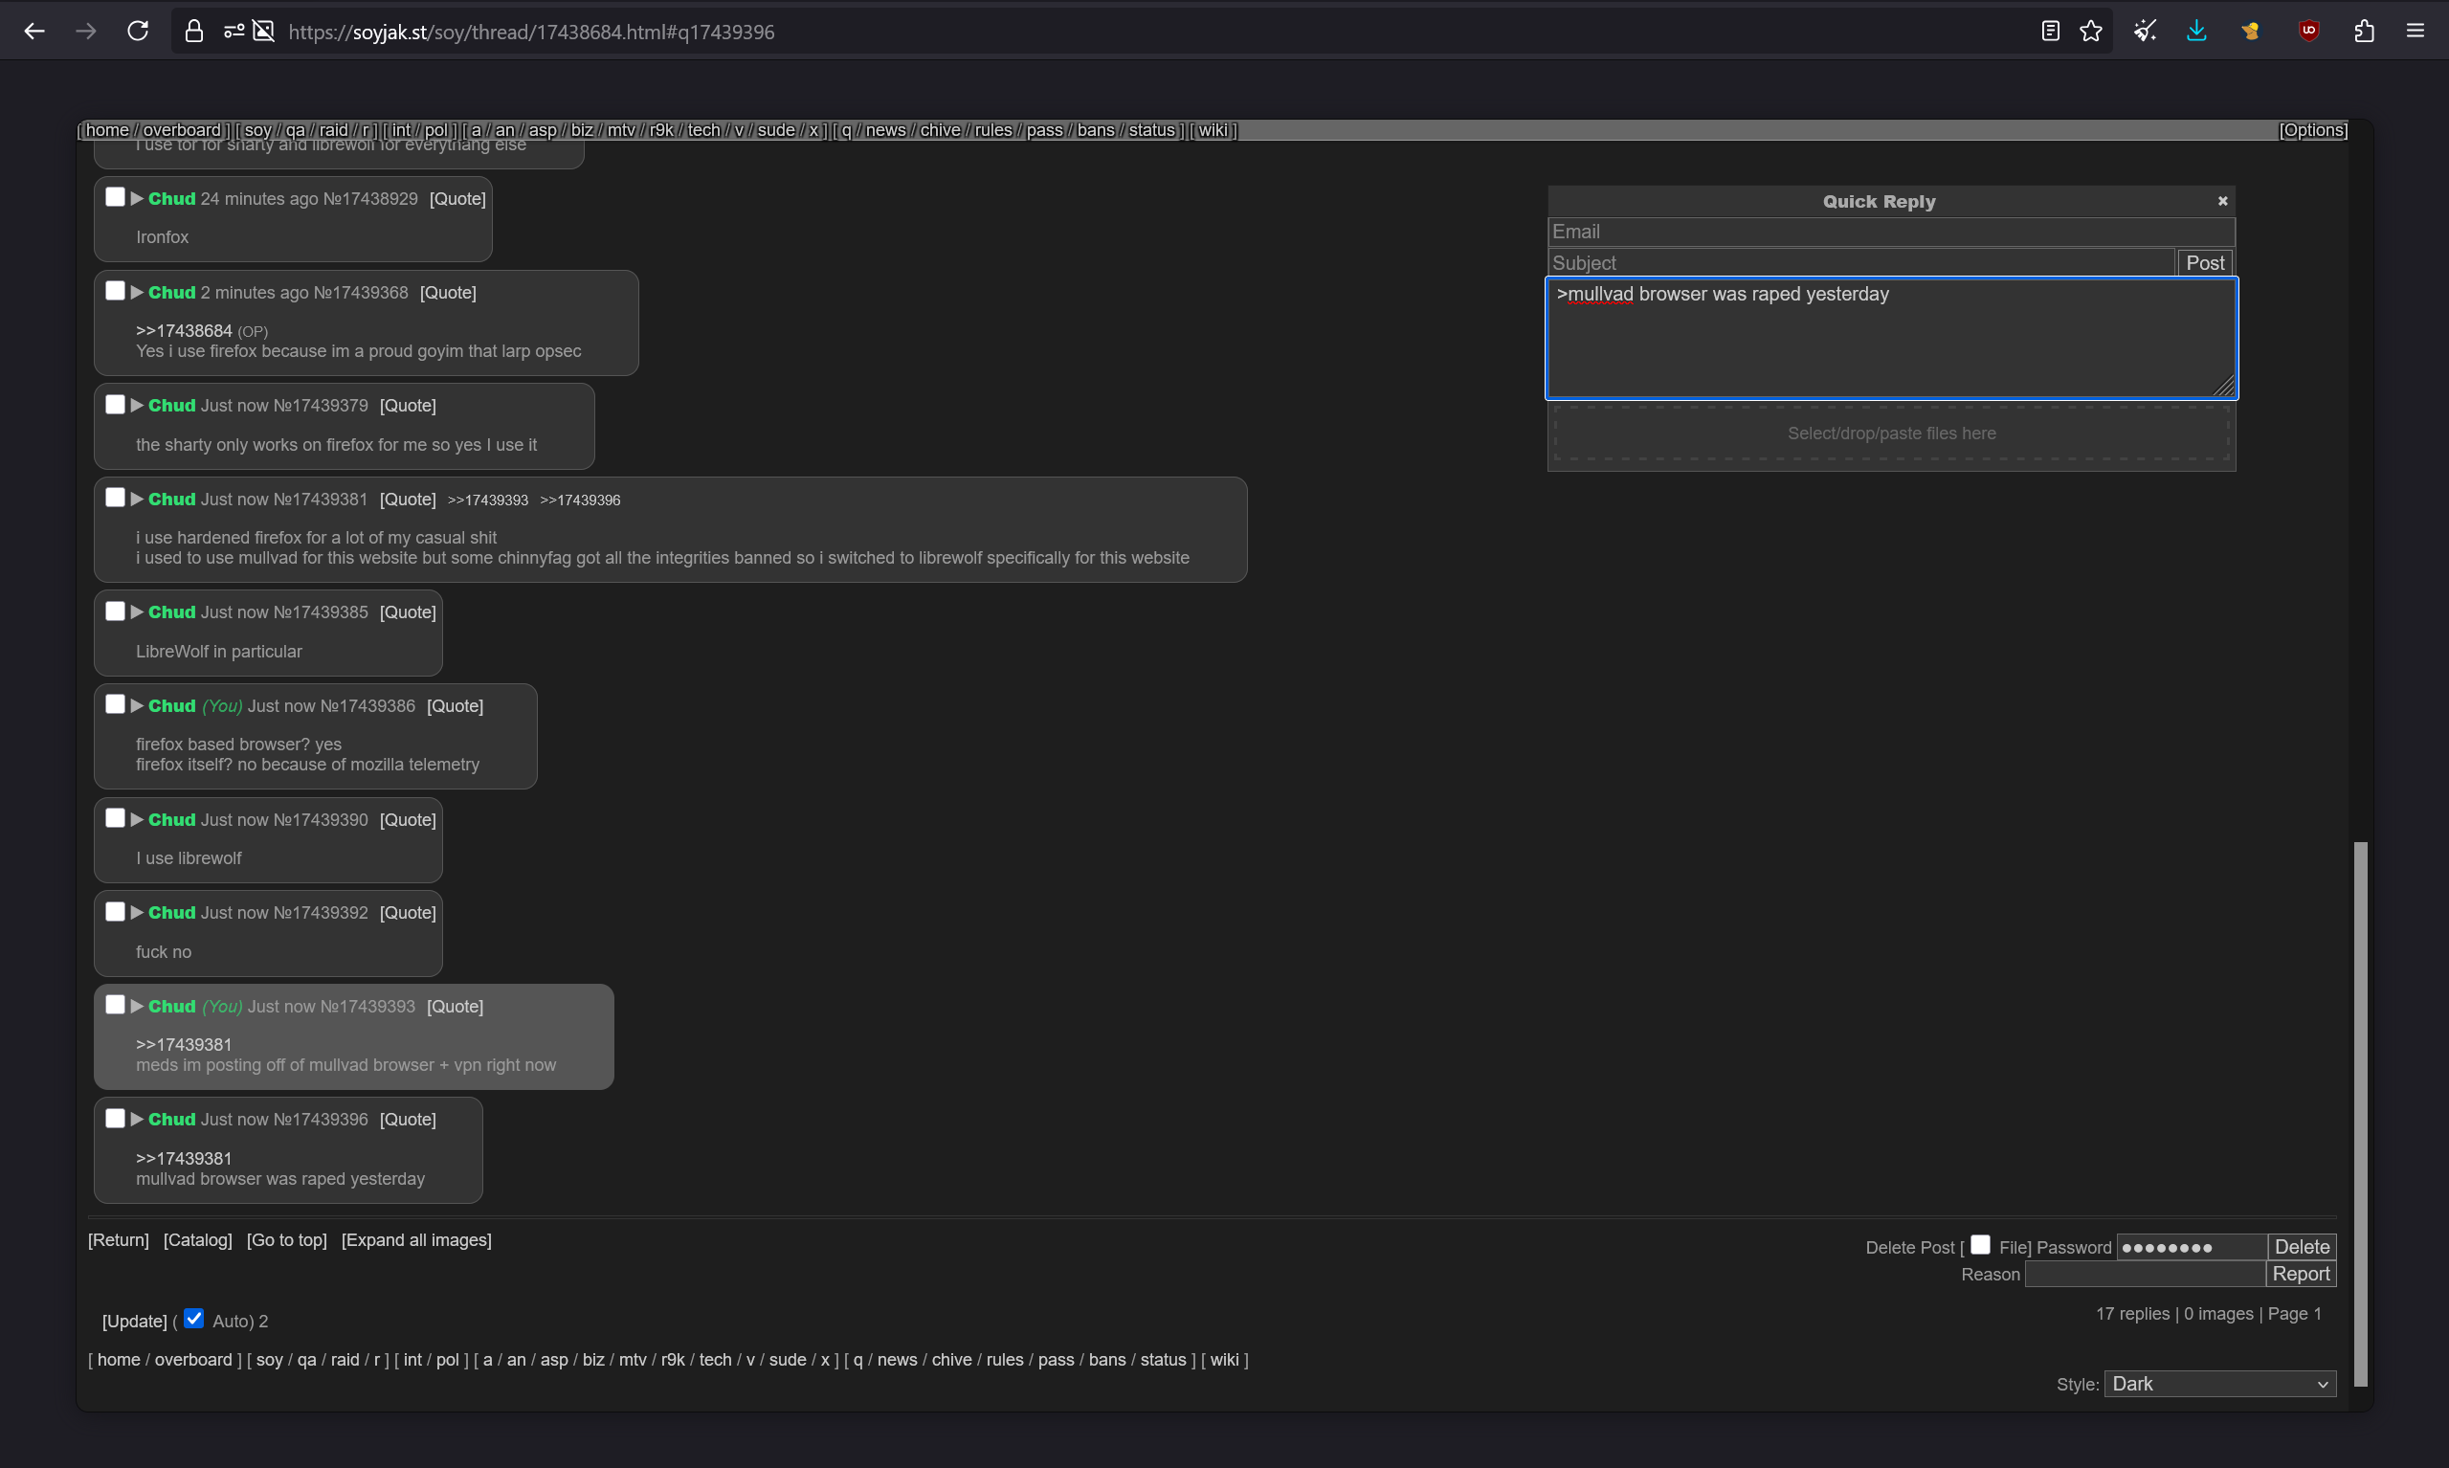Expand post menu arrow for №17439393
The width and height of the screenshot is (2449, 1468).
click(x=138, y=1006)
